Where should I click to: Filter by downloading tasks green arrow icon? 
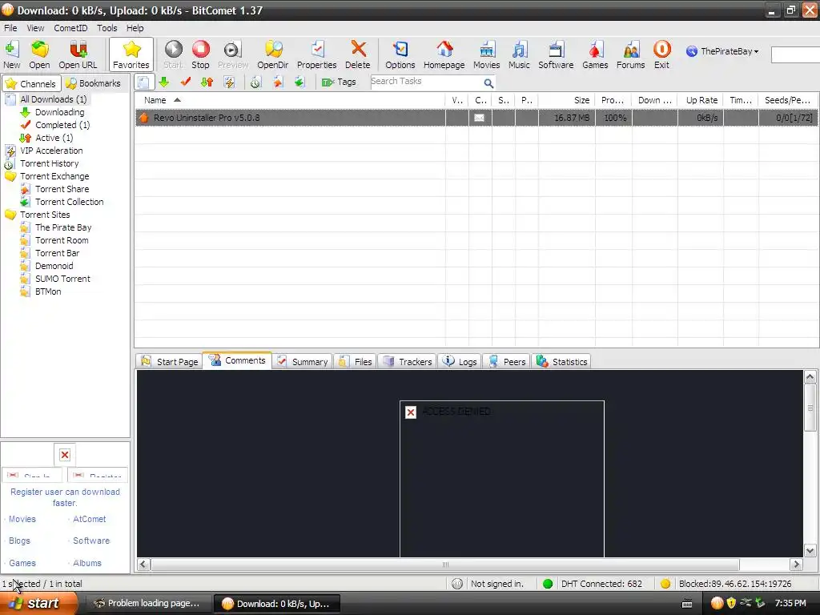point(163,82)
